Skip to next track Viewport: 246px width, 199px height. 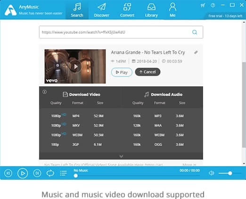(x=37, y=173)
